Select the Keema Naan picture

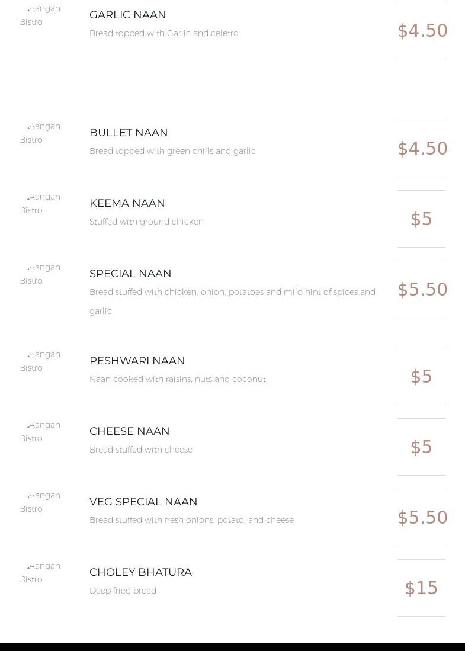coord(40,204)
